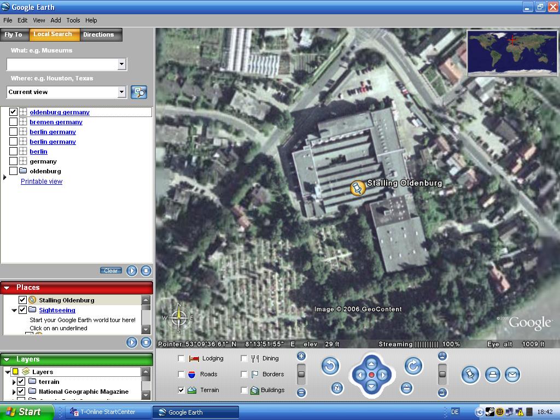Reset the tilt of the view
The image size is (560, 420).
[406, 388]
